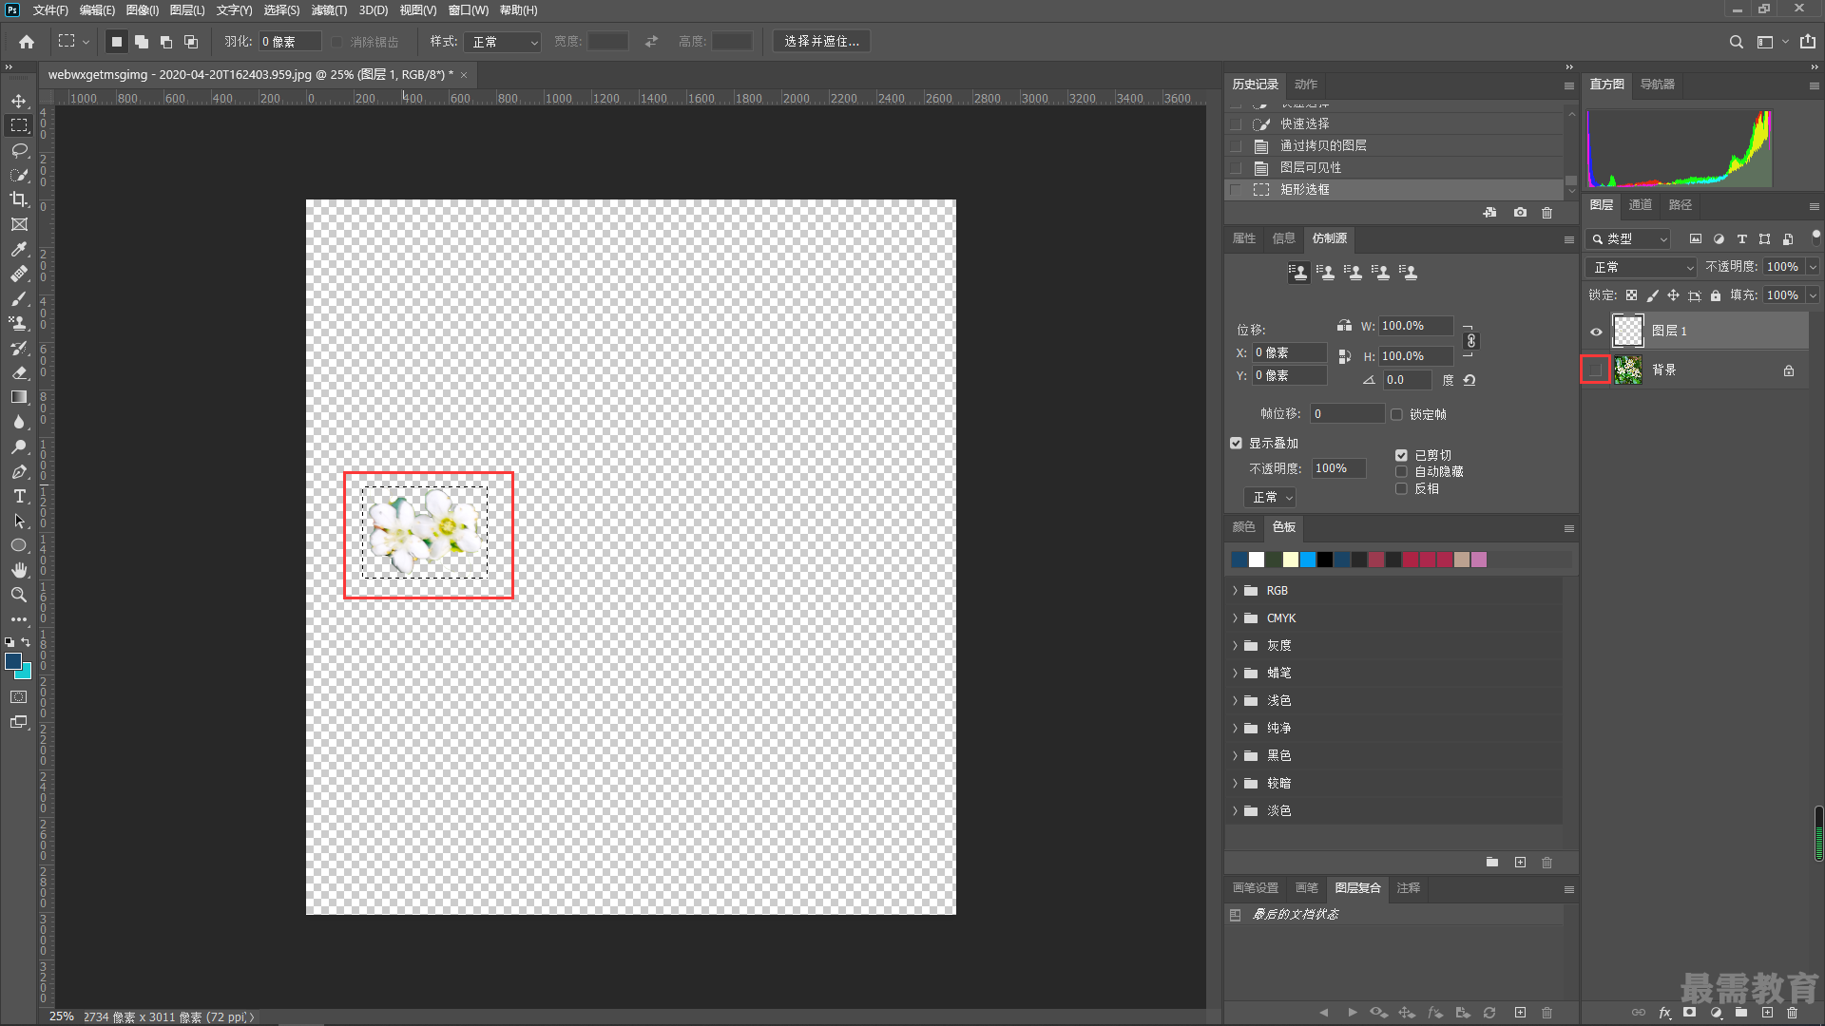Image resolution: width=1825 pixels, height=1026 pixels.
Task: Toggle the 已剪切 checkbox
Action: 1401,455
